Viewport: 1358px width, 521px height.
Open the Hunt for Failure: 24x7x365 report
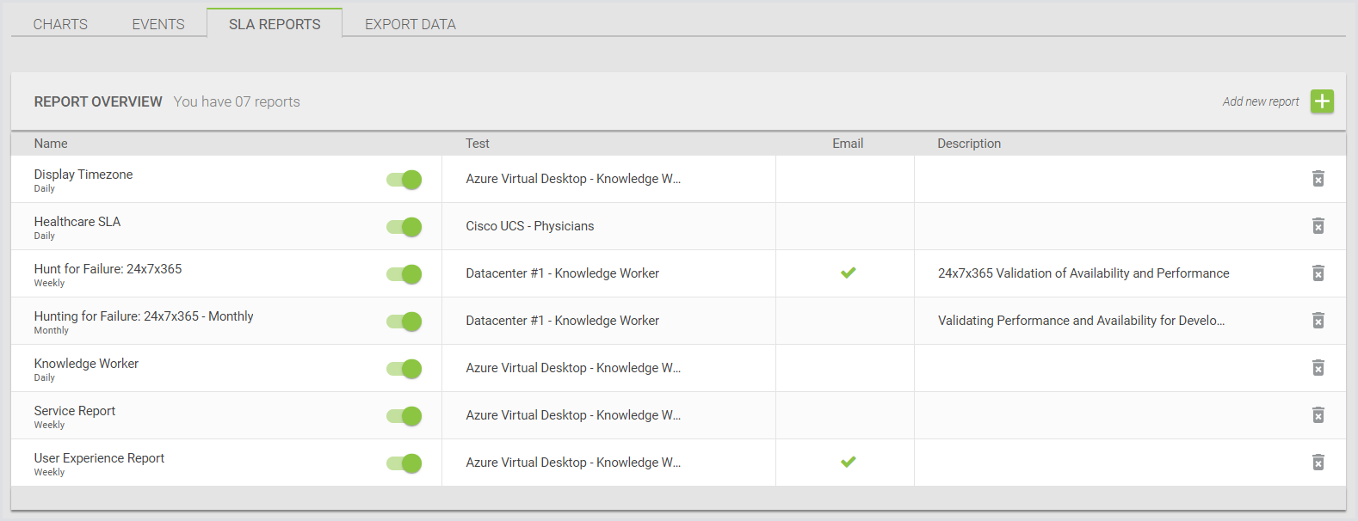[x=108, y=269]
